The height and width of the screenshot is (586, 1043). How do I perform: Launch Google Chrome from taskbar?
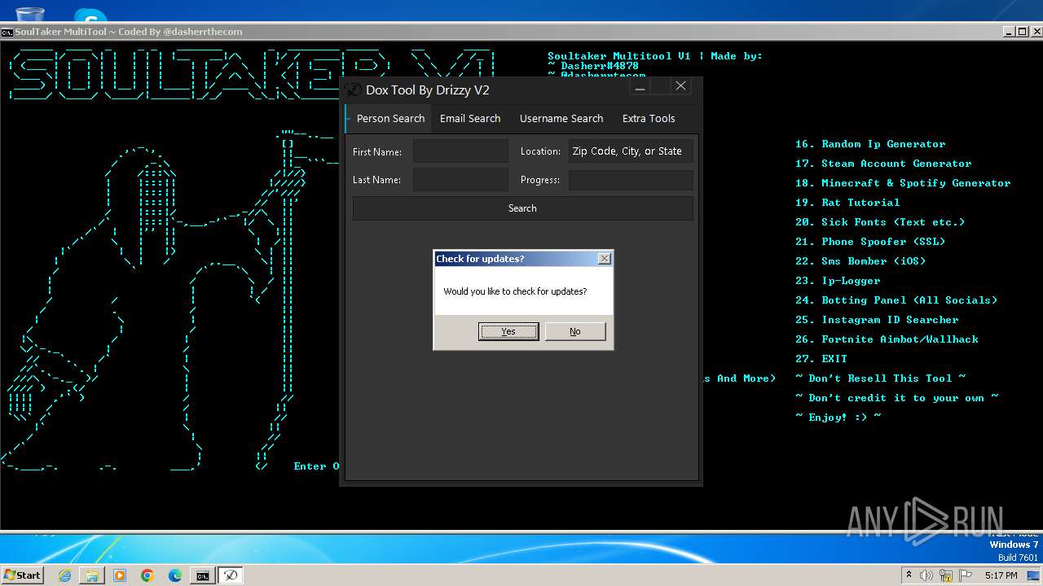point(147,575)
